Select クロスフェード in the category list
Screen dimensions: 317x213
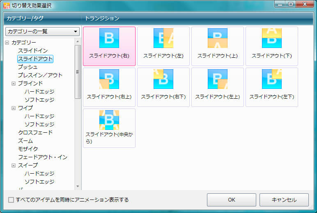[x=35, y=133]
